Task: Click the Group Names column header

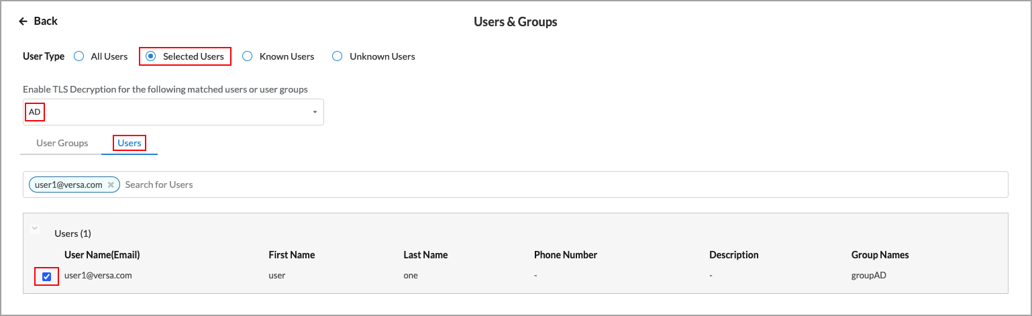Action: click(880, 255)
